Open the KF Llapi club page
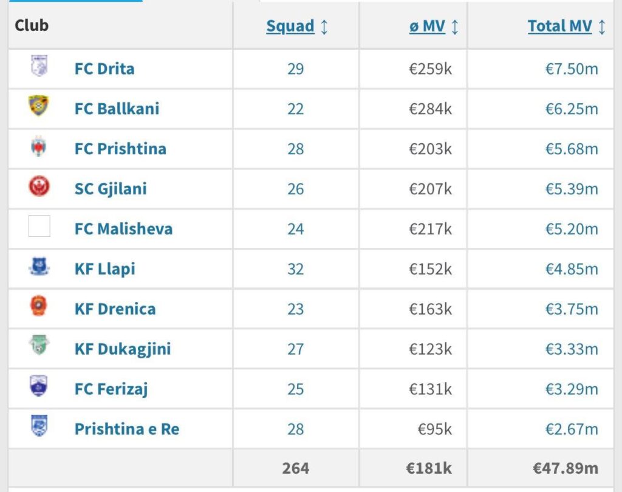This screenshot has width=622, height=492. (104, 269)
